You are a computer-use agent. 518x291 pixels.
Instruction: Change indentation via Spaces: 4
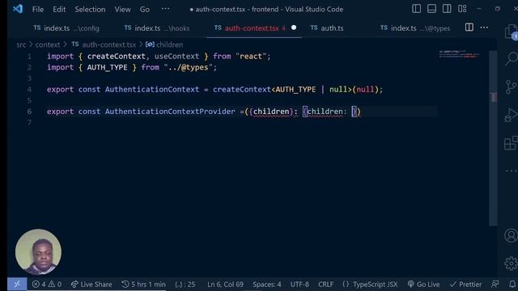tap(267, 285)
